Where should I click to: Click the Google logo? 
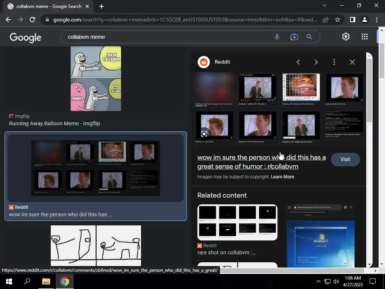click(26, 37)
